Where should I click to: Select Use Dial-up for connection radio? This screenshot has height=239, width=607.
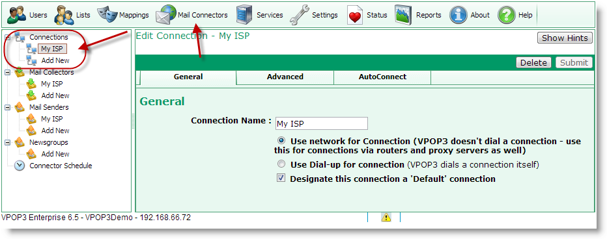click(282, 164)
